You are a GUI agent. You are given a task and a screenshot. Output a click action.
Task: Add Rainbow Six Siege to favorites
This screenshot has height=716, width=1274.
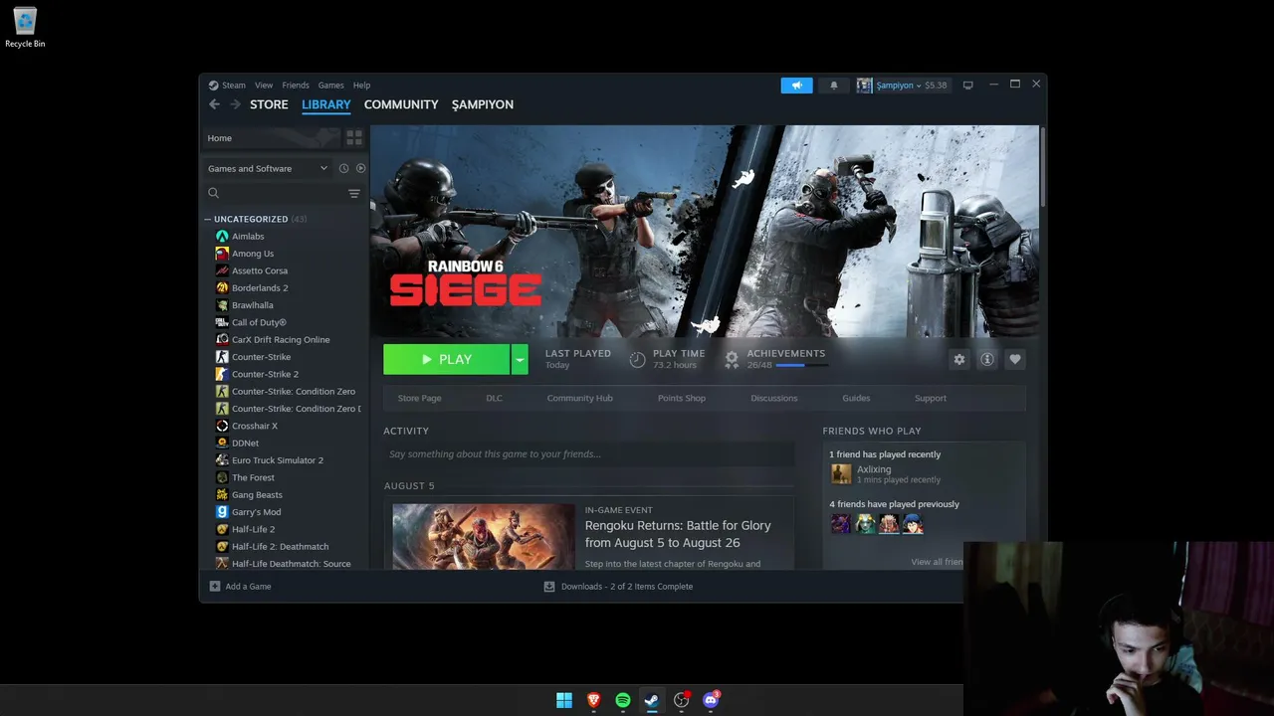pos(1015,359)
